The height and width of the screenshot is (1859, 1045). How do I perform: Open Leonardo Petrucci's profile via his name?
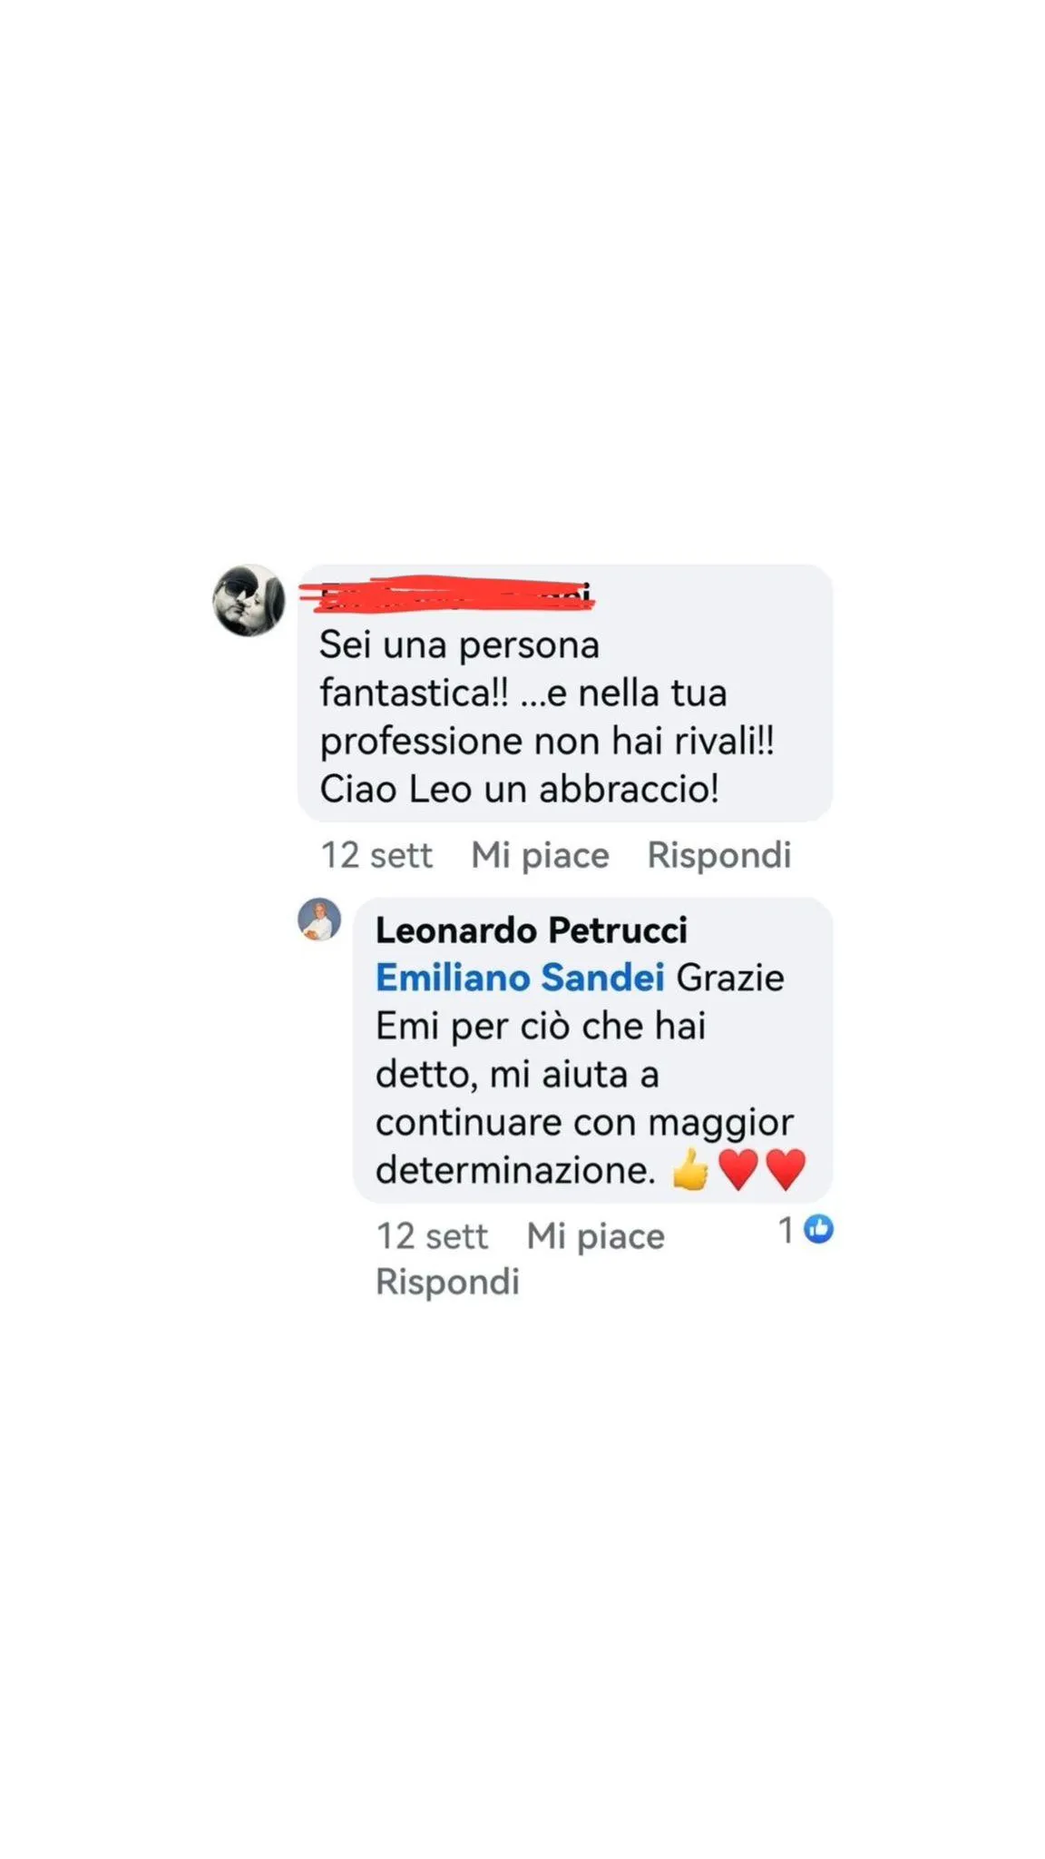point(532,930)
